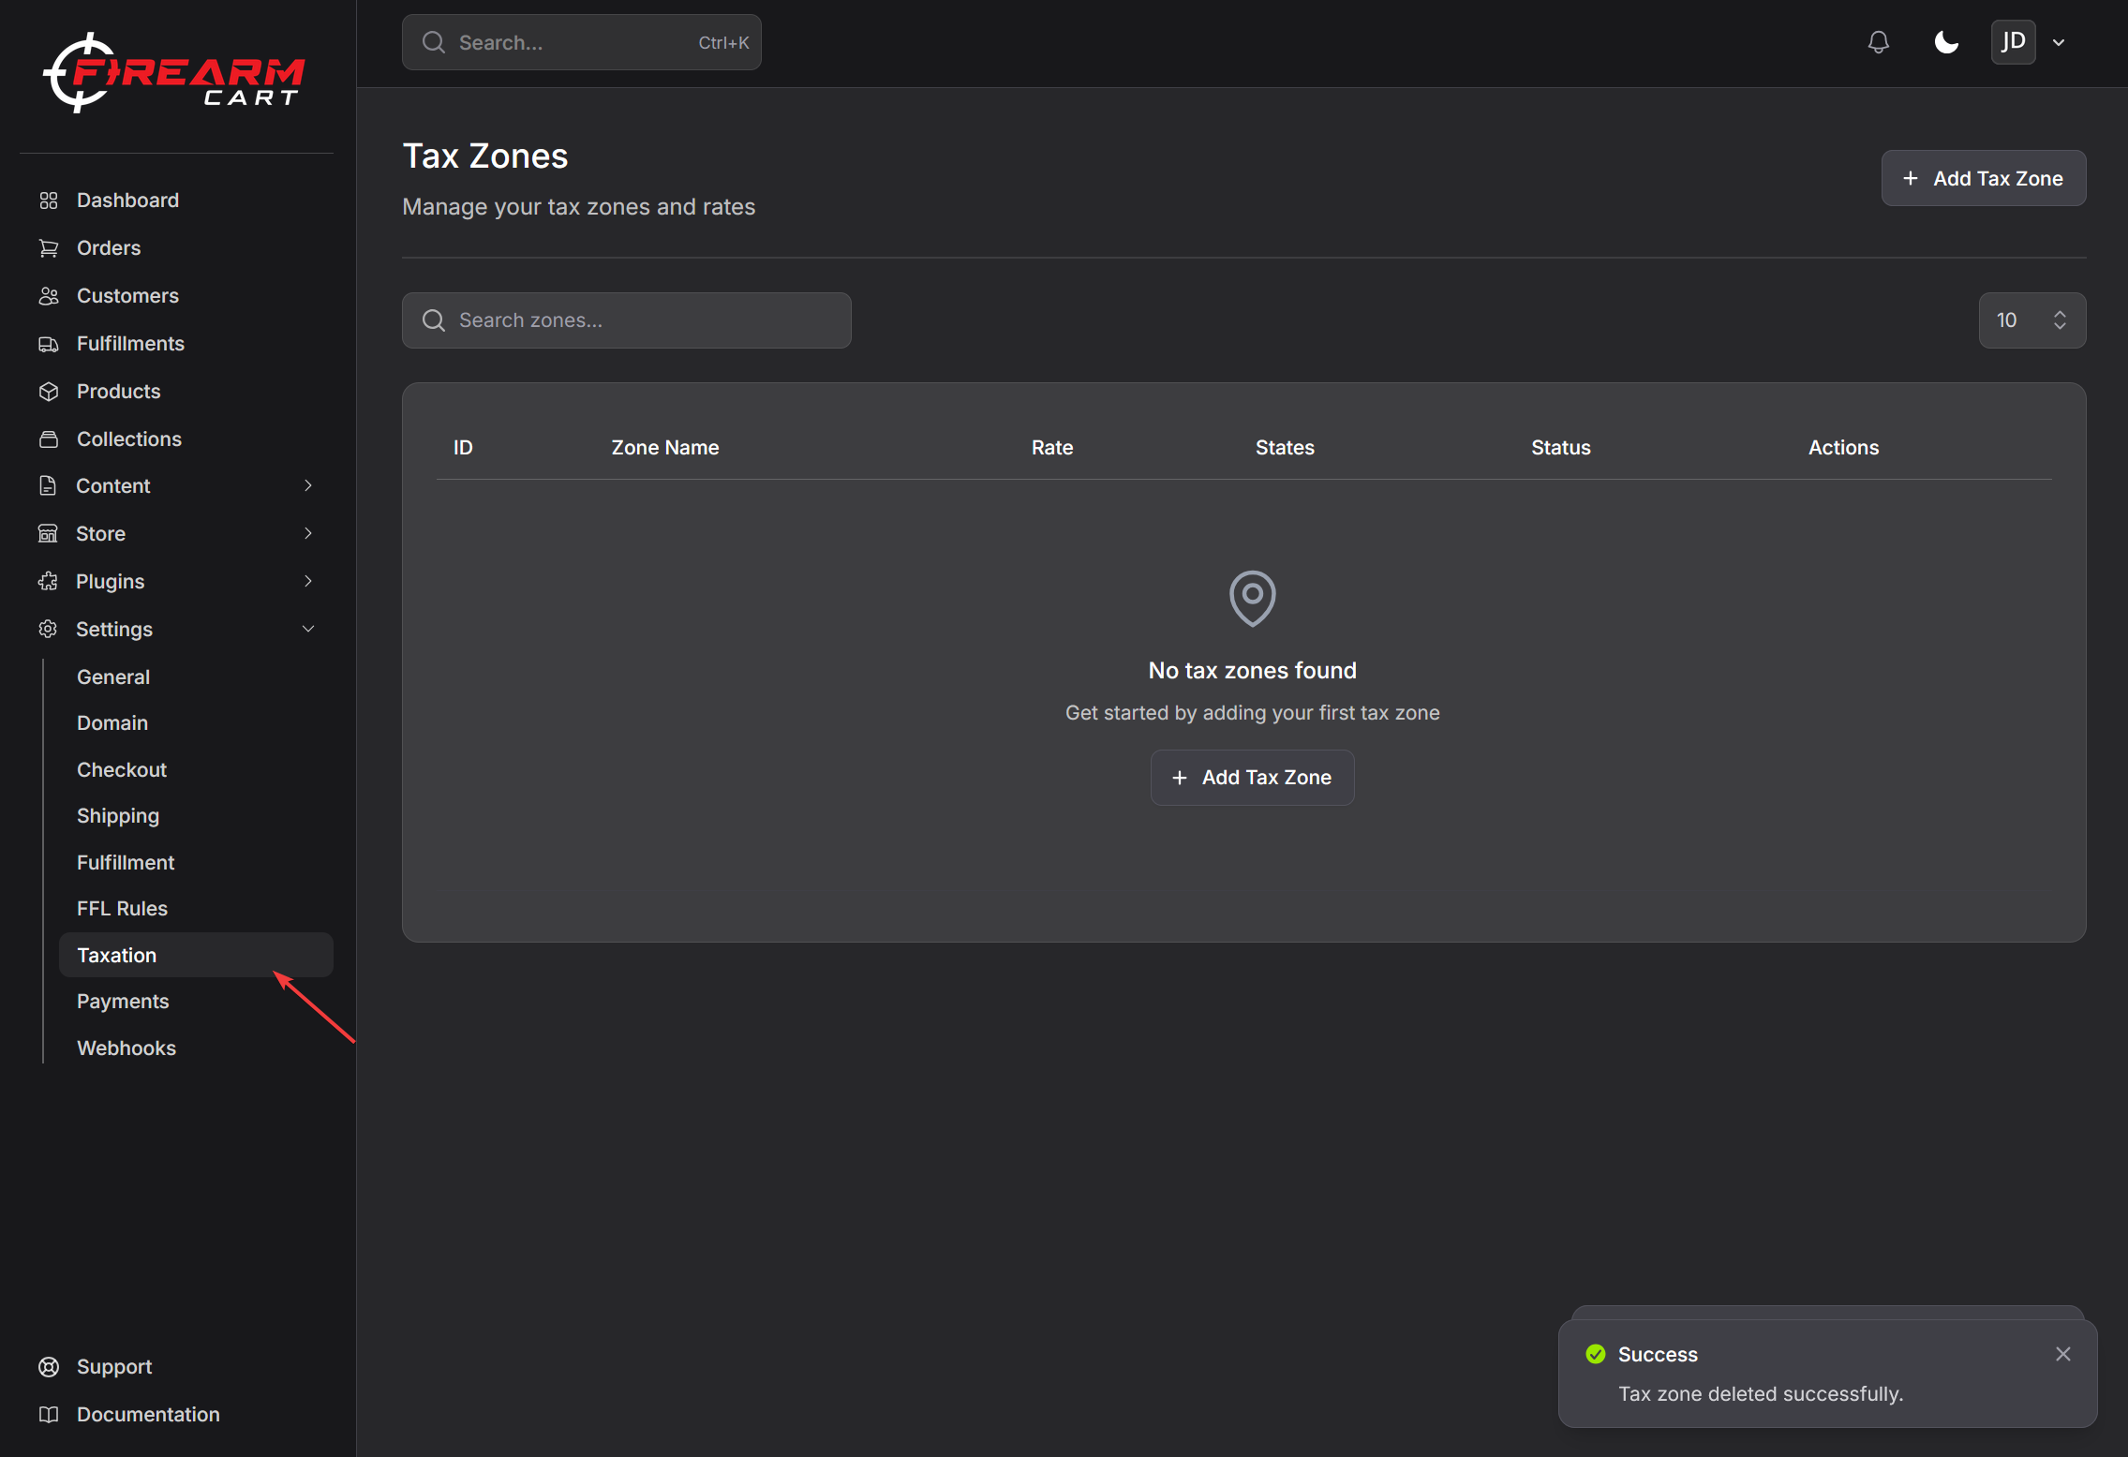The image size is (2128, 1457).
Task: Collapse the Settings submenu chevron
Action: click(308, 629)
